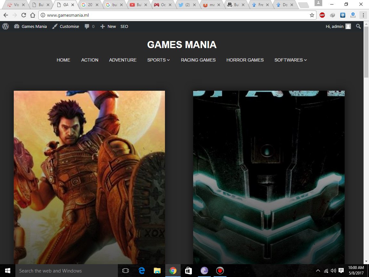Bookmark this page with the star icon
This screenshot has width=369, height=277.
pyautogui.click(x=312, y=15)
